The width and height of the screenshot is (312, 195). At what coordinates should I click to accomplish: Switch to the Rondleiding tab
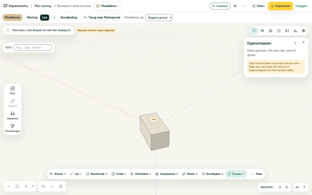(x=69, y=17)
